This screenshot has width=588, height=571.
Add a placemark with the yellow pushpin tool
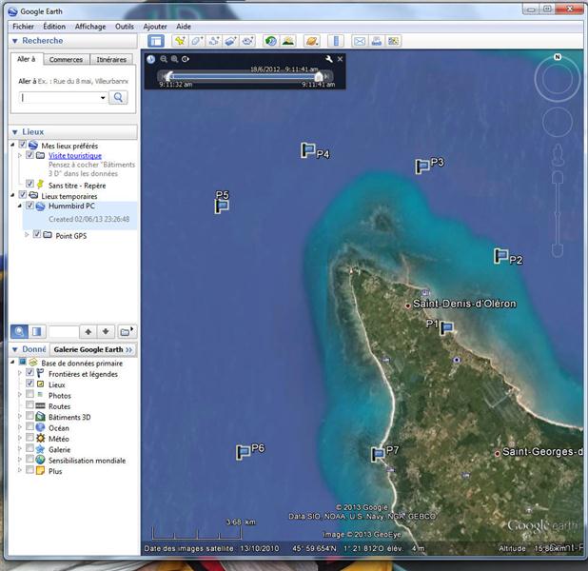[180, 41]
